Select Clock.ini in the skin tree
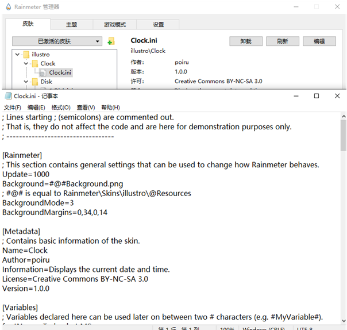347x330 pixels. [x=60, y=72]
